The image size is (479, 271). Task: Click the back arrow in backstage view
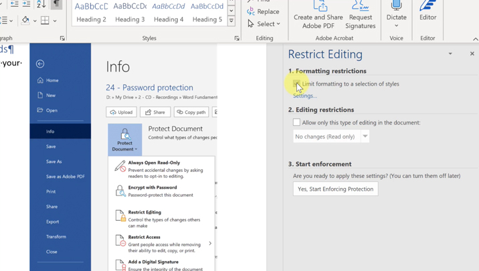pyautogui.click(x=40, y=64)
